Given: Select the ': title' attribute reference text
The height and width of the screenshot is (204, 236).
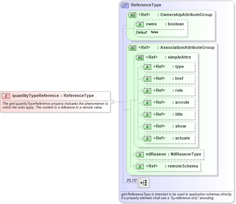Looking at the screenshot, I should 177,114.
